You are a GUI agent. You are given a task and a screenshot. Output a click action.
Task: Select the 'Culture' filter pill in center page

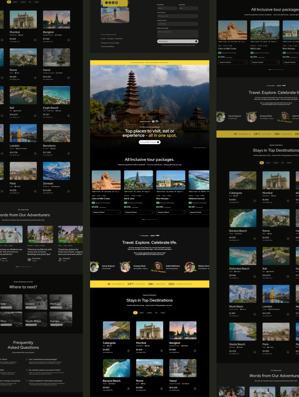click(x=149, y=313)
